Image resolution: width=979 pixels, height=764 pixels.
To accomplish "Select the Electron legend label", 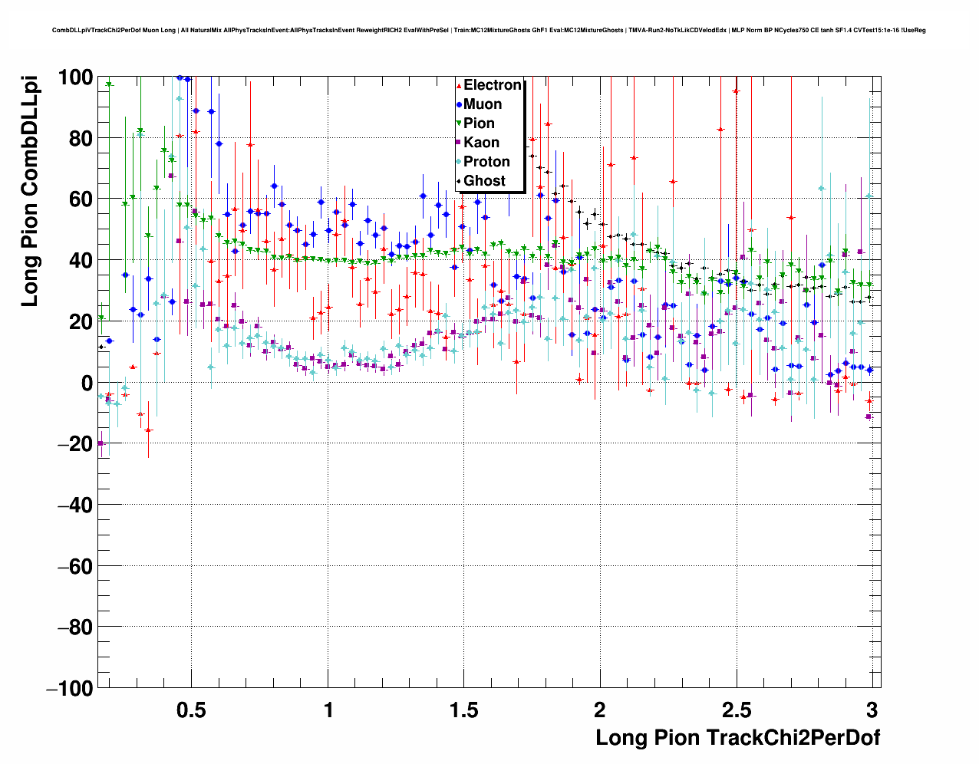I will [x=493, y=85].
